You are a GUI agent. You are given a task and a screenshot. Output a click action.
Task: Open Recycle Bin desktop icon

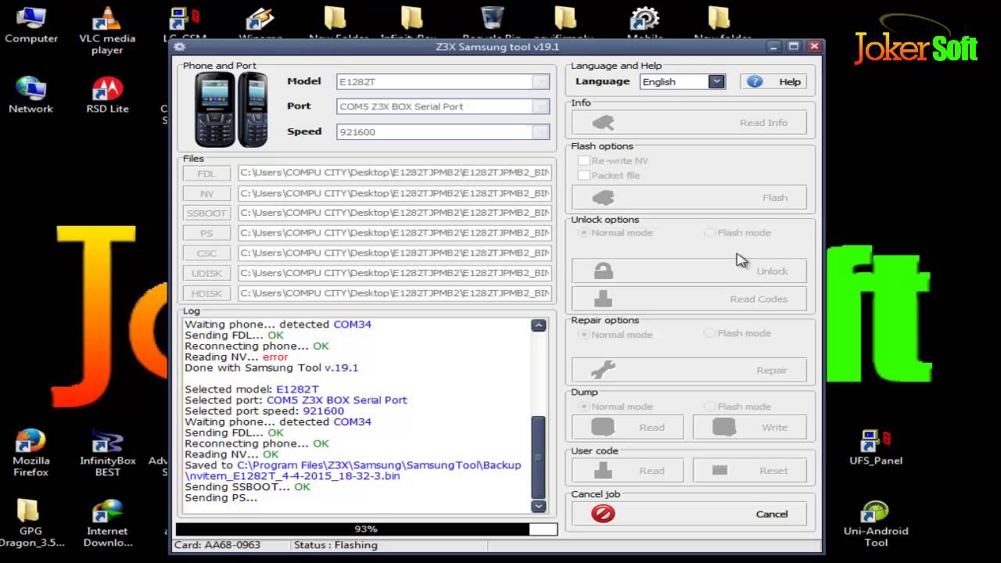click(492, 22)
